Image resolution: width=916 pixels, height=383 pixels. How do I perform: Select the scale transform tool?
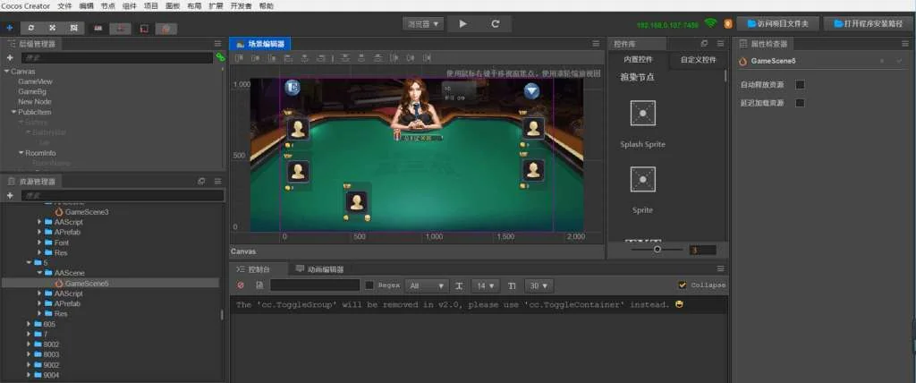coord(53,28)
